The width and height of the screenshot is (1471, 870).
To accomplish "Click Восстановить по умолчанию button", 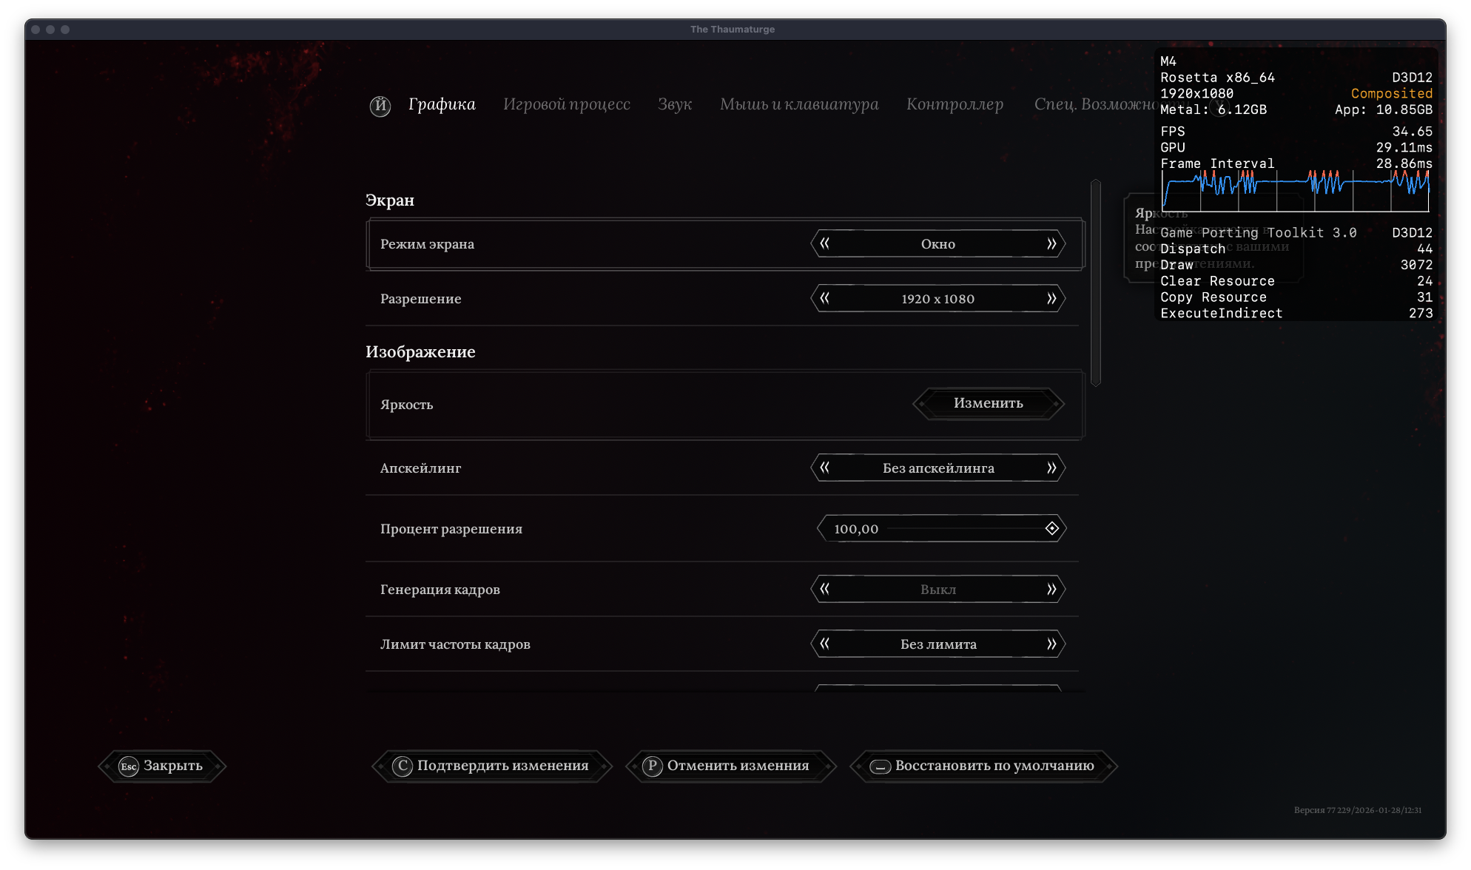I will 983,766.
